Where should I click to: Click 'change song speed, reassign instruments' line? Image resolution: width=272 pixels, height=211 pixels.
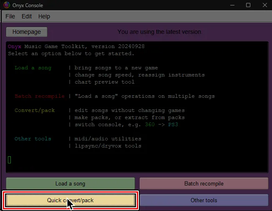(140, 75)
